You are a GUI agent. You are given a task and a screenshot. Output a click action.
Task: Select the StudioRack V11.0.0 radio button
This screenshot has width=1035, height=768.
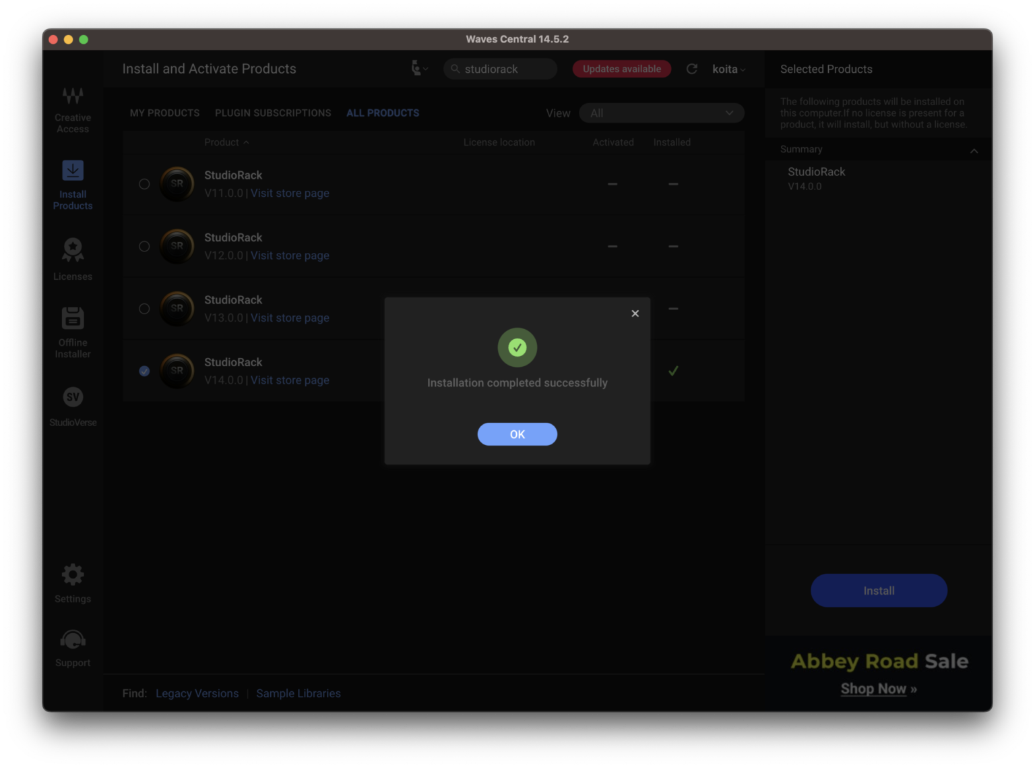pos(144,184)
